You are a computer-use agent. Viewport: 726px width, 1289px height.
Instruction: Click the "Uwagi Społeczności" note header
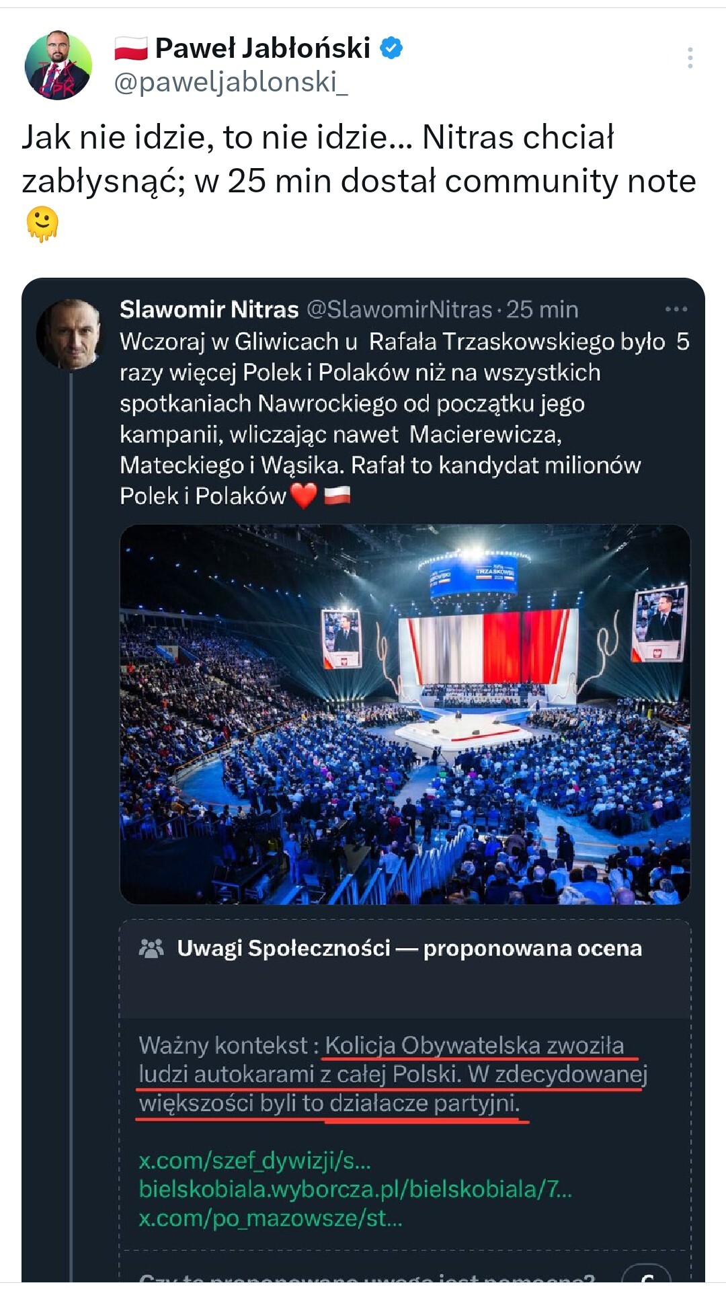[409, 948]
